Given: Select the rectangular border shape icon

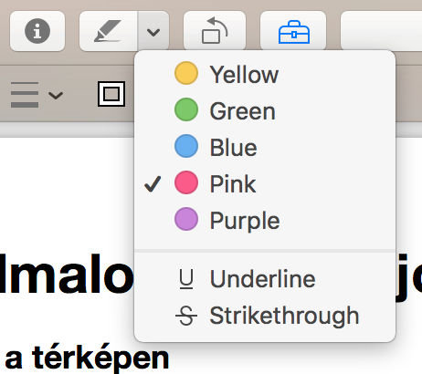Looking at the screenshot, I should pos(111,94).
